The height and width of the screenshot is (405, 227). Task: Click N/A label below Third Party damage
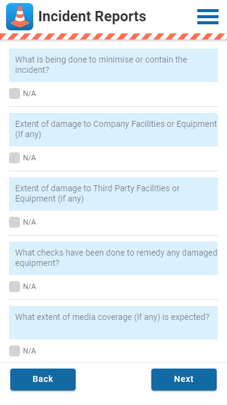tap(29, 222)
